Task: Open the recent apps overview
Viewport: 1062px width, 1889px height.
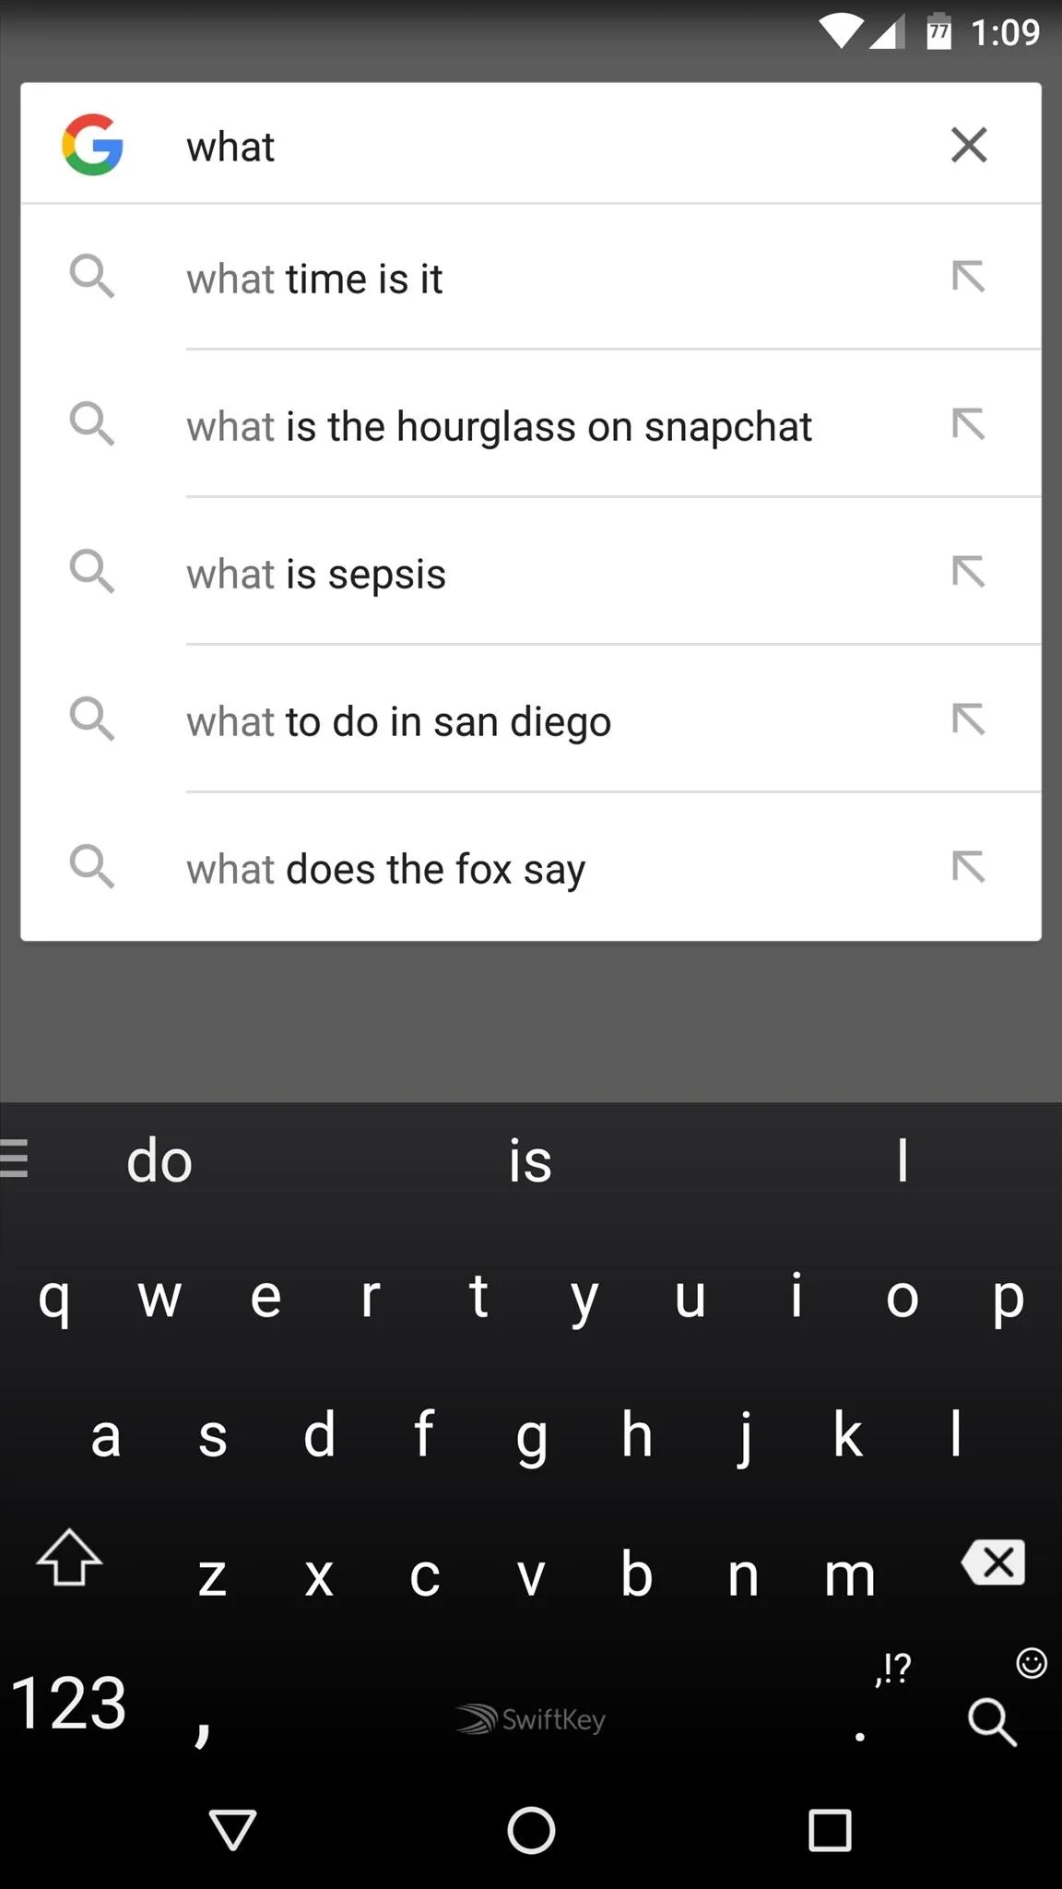Action: (x=830, y=1830)
